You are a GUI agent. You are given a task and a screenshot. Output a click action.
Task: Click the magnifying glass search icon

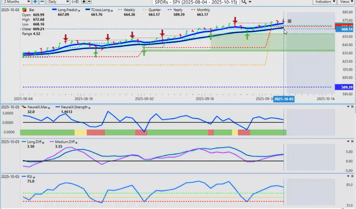click(x=244, y=2)
